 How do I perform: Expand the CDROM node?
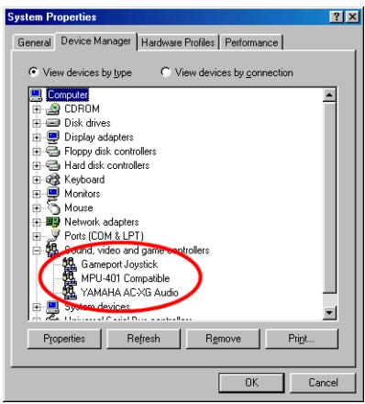(x=37, y=109)
